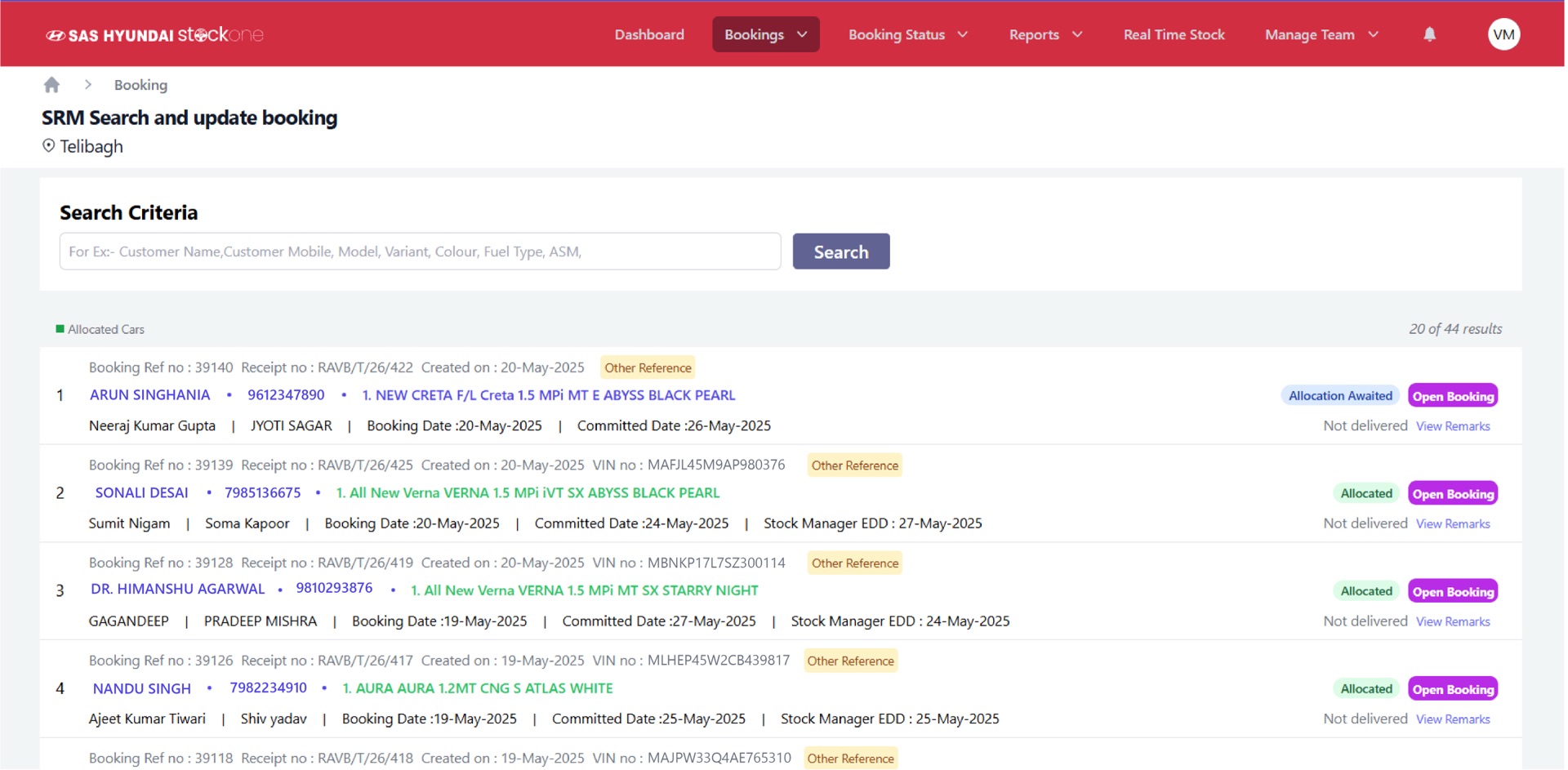1568x770 pixels.
Task: Open the Dashboard menu item
Action: 649,34
